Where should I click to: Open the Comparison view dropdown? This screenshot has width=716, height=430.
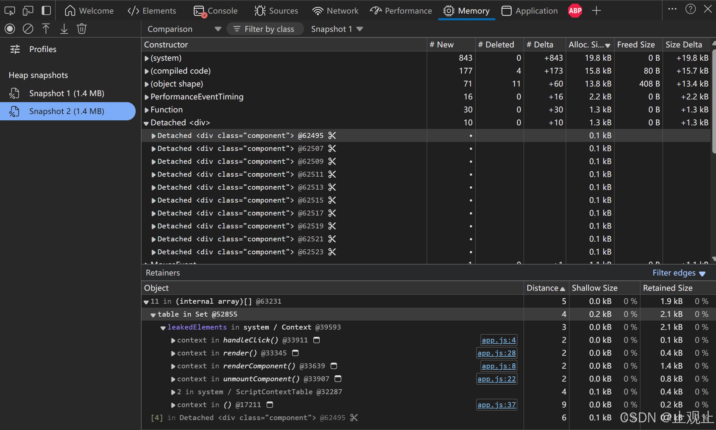point(184,29)
